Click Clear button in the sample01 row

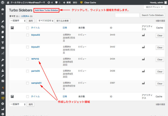tap(160, 84)
